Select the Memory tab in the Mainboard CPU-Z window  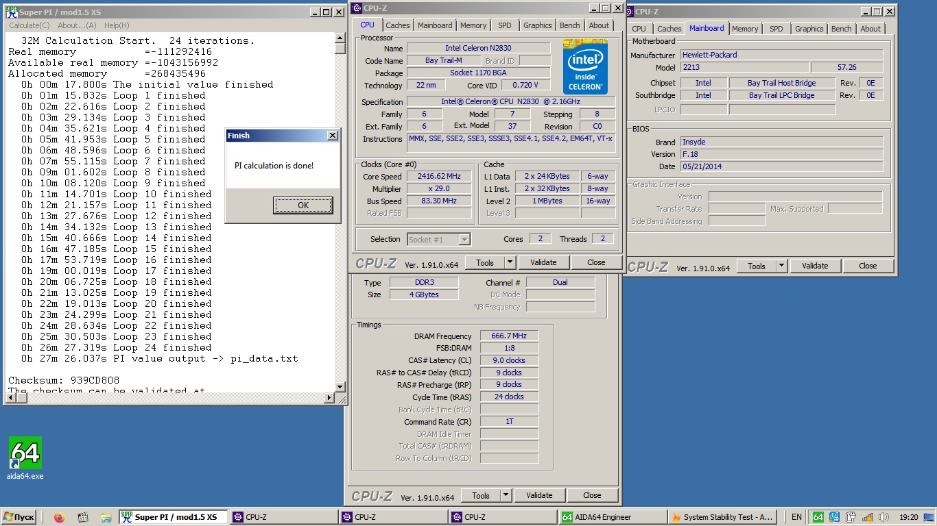745,29
